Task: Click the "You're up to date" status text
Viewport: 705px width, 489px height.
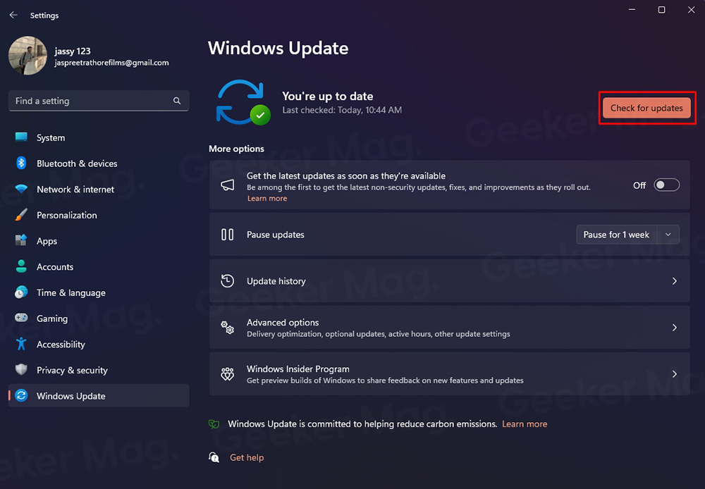Action: [328, 97]
